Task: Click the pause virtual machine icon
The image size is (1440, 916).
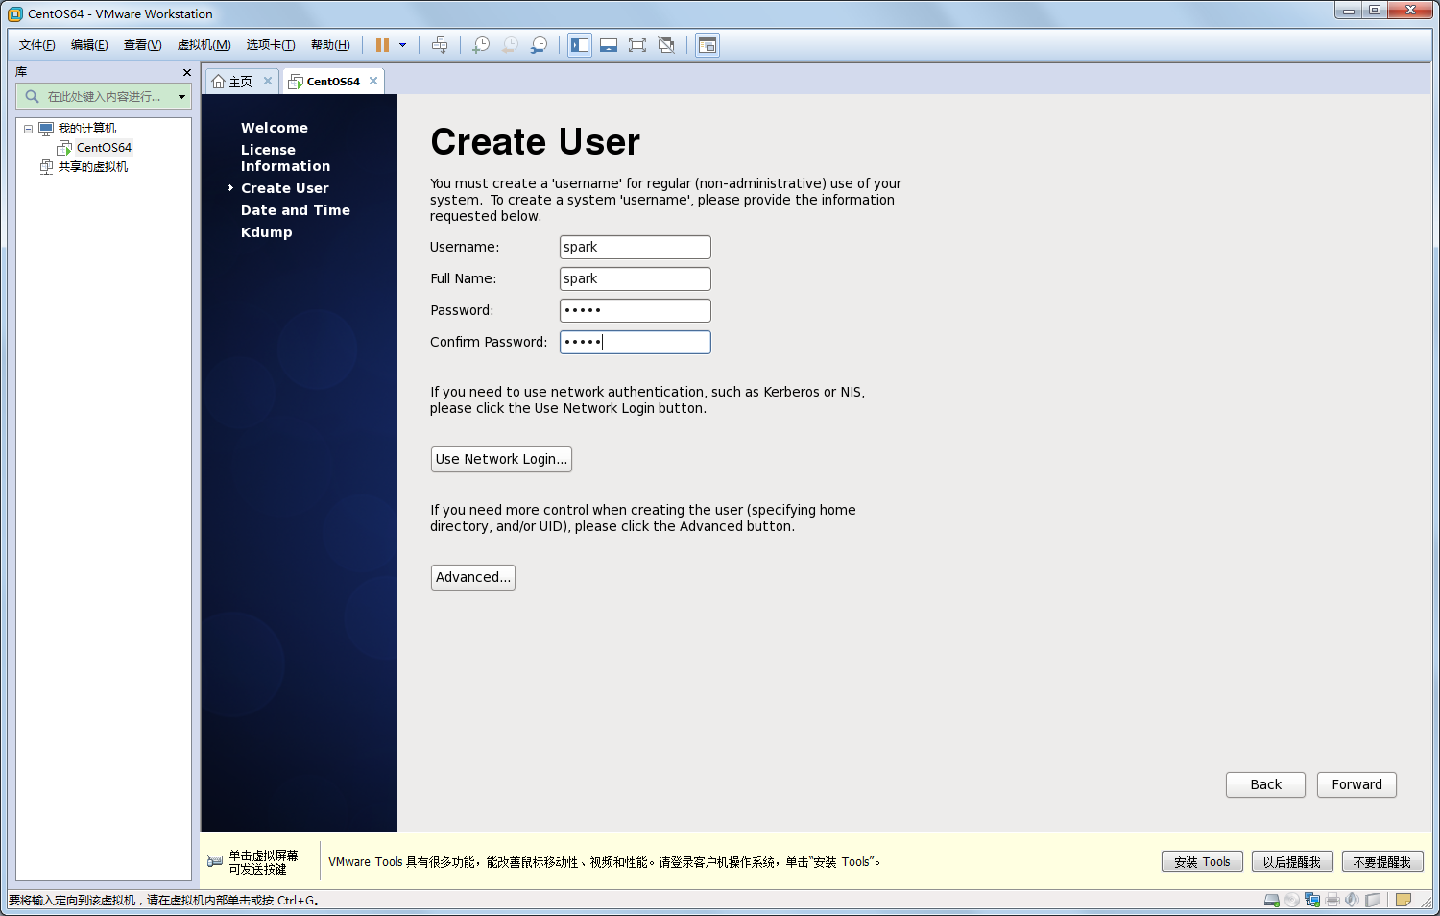Action: pos(382,45)
